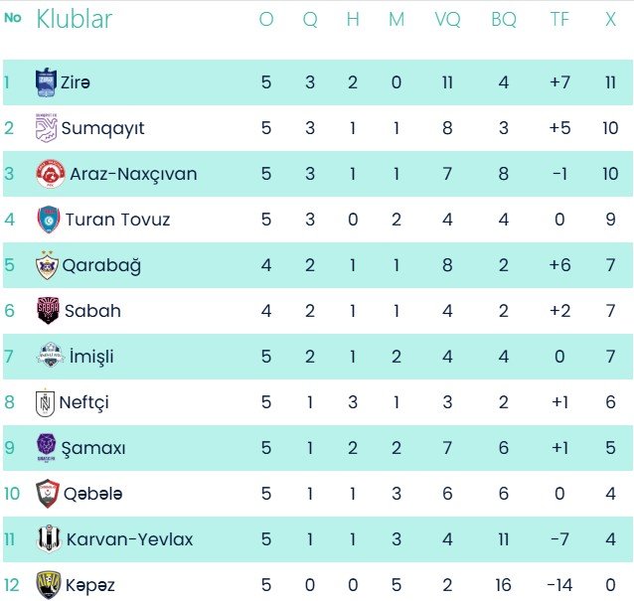Viewport: 634px width, 601px height.
Task: Select the VQ goals scored header
Action: coord(447,20)
